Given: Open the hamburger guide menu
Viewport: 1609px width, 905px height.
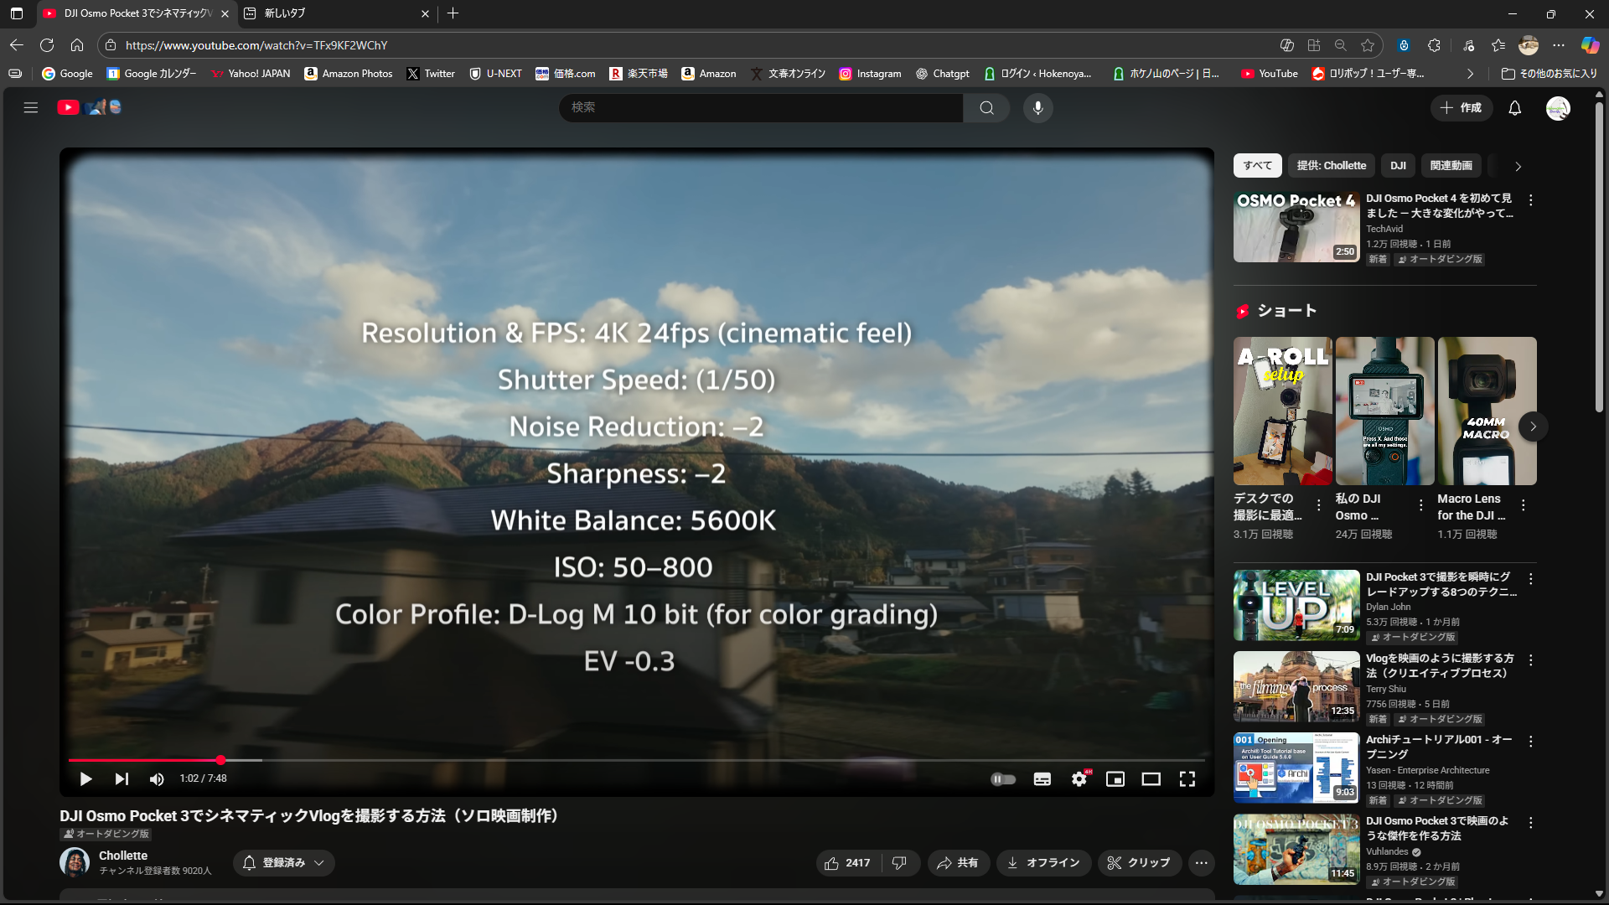Looking at the screenshot, I should (31, 108).
